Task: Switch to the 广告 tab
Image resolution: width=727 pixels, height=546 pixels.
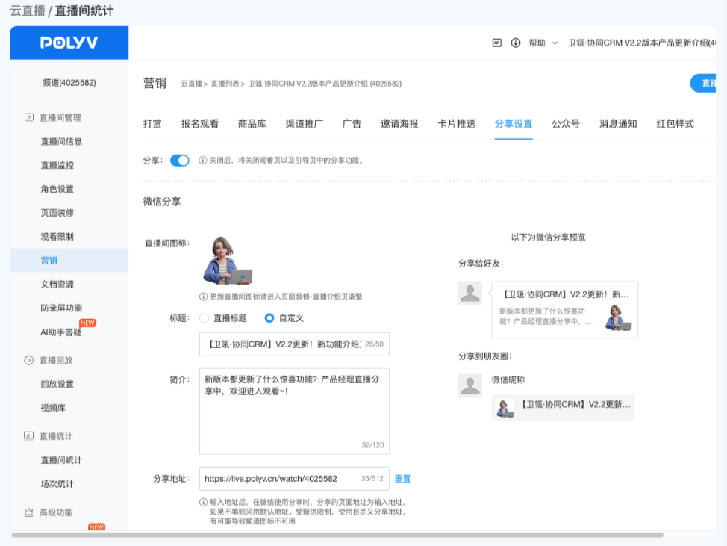Action: pyautogui.click(x=352, y=124)
